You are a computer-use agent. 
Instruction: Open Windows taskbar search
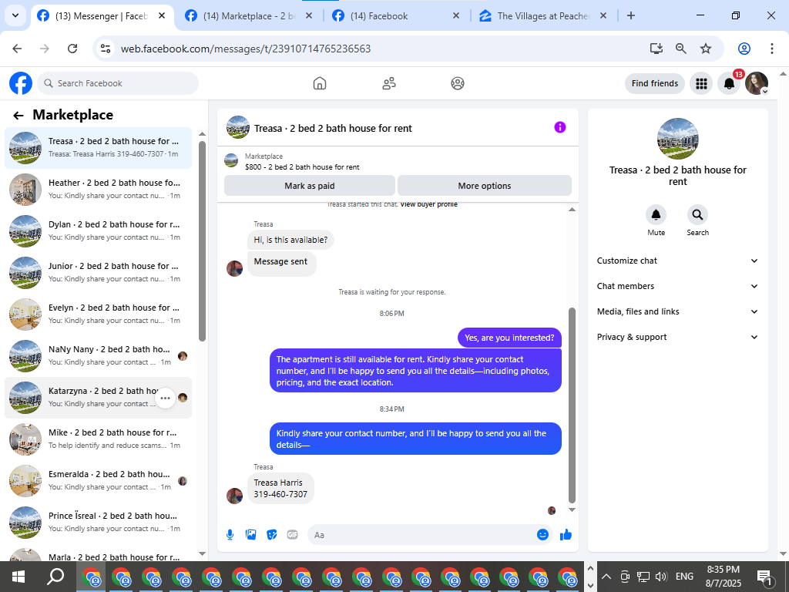point(55,577)
